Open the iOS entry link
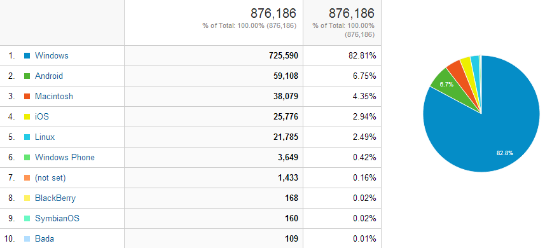This screenshot has height=248, width=552. point(42,116)
